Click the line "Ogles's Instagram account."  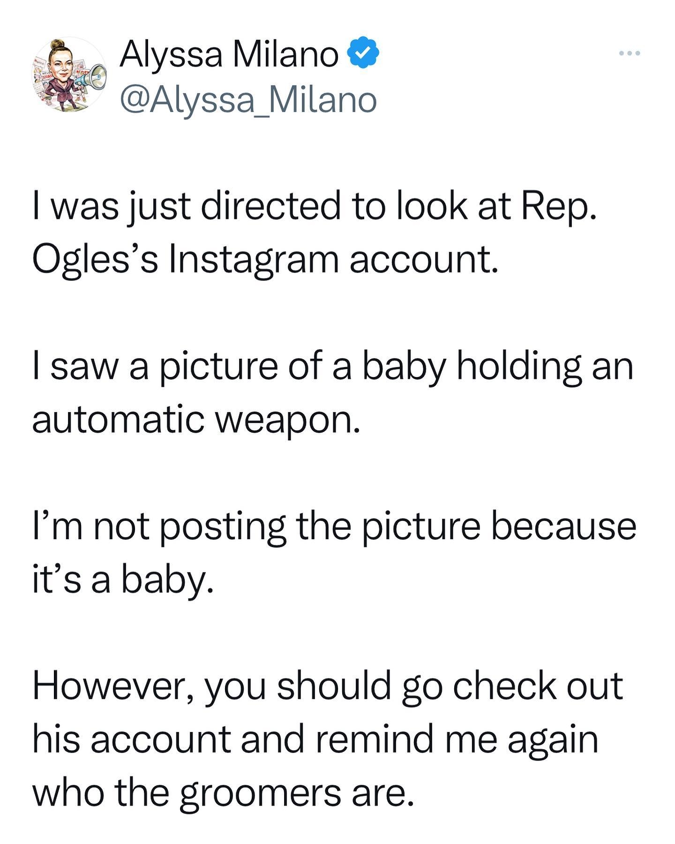(265, 259)
